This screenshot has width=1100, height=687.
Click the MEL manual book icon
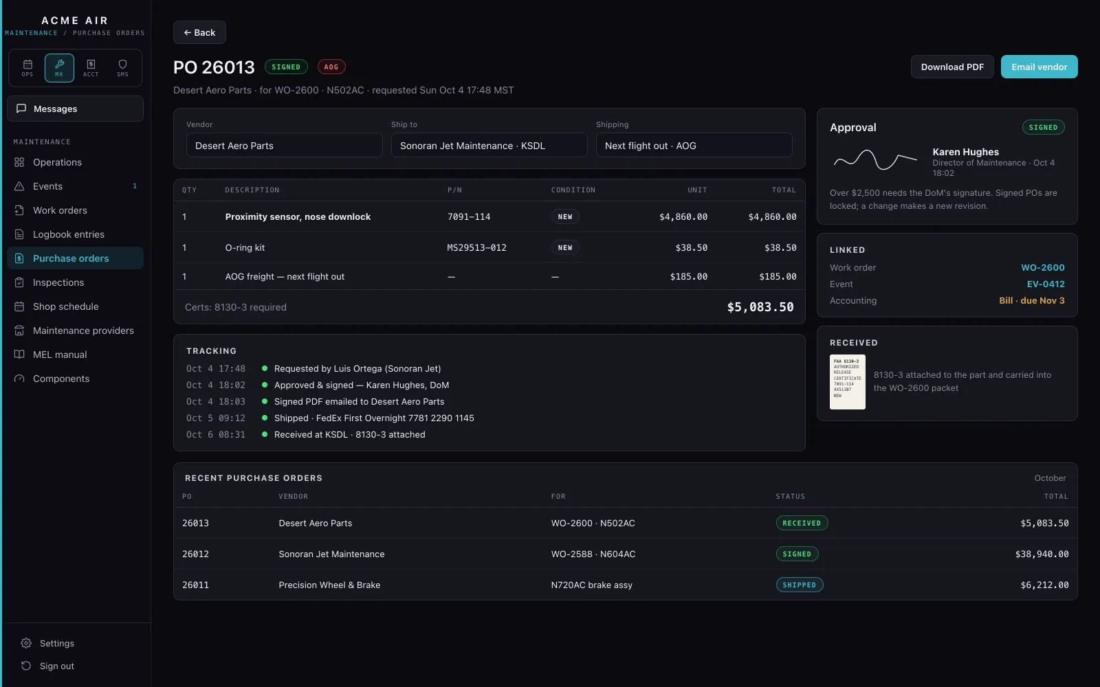tap(19, 354)
